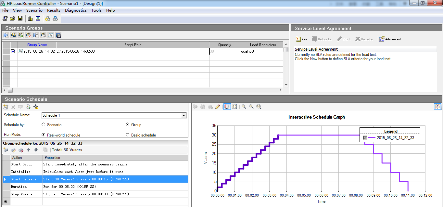Viewport: 443px width, 207px height.
Task: Open the Diagnostics menu
Action: [76, 10]
